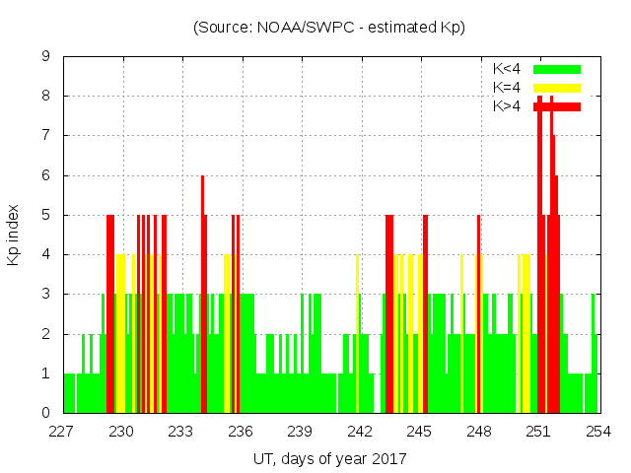Click the x-axis tick label 227
The image size is (631, 473).
62,431
